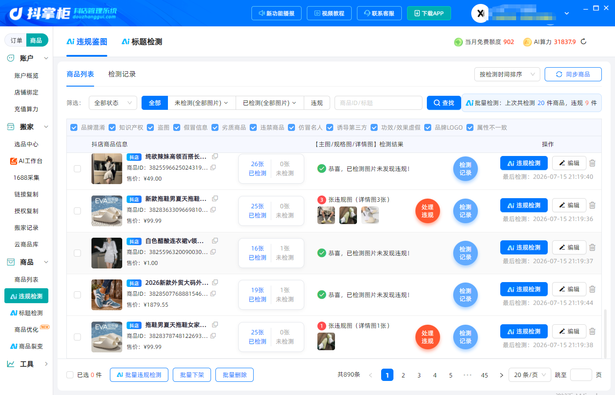Copy title of 纯欲辣妹高领百搭 product
Viewport: 615px width, 395px height.
coord(215,156)
